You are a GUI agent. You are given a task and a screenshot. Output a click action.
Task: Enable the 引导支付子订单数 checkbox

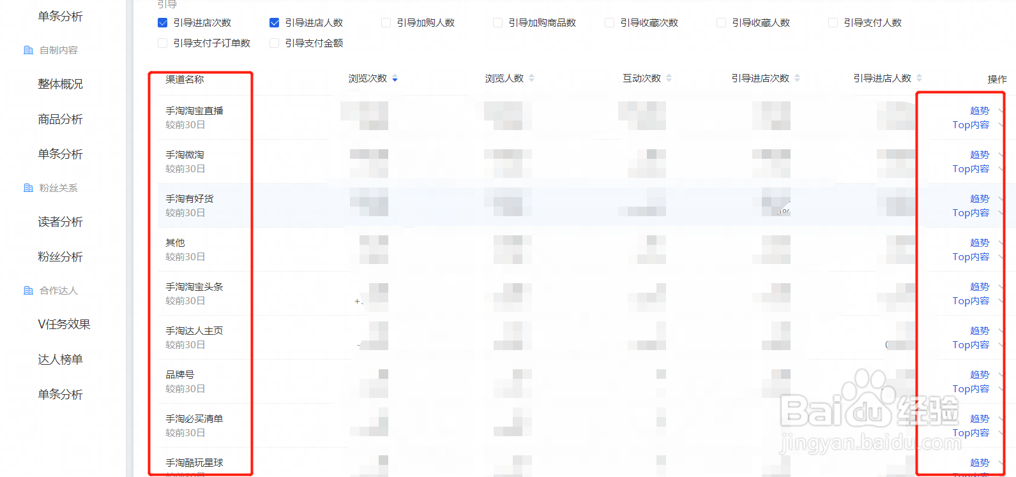coord(162,43)
